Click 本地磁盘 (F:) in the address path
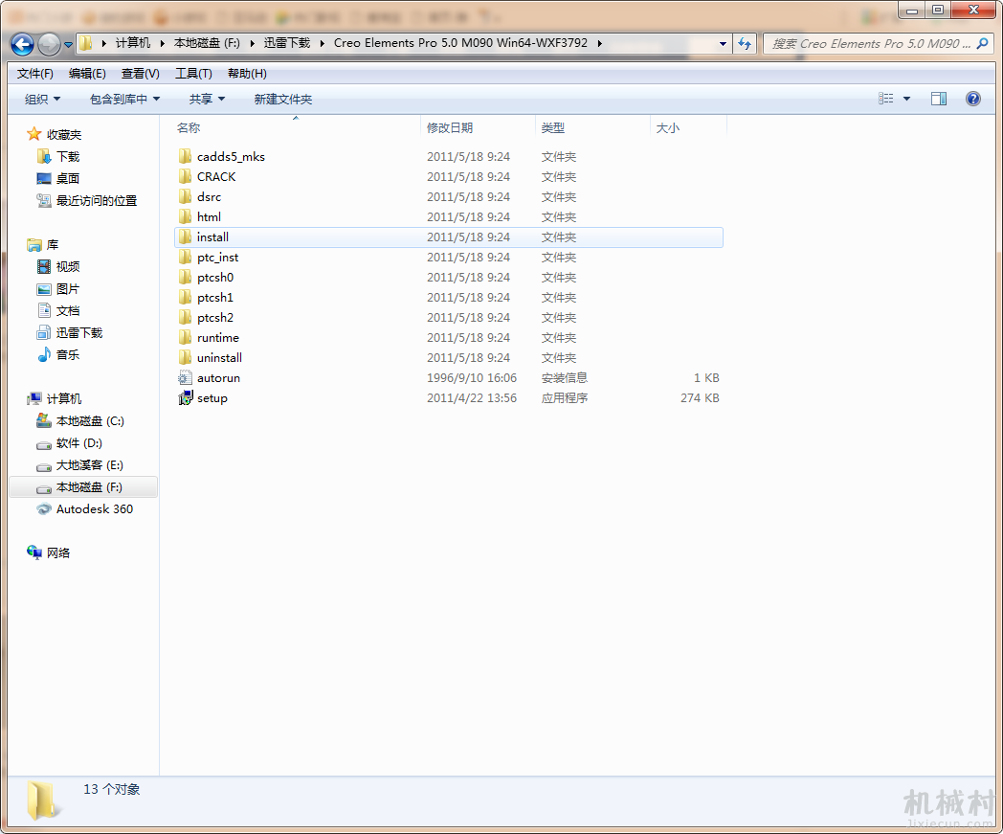The image size is (1003, 834). point(207,43)
